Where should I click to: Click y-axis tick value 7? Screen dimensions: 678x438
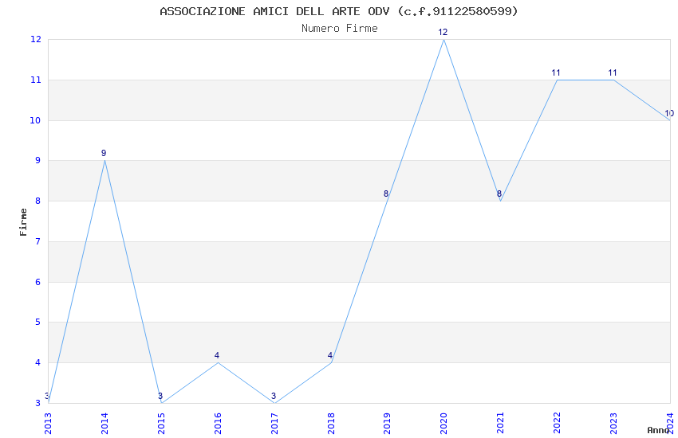coord(38,241)
